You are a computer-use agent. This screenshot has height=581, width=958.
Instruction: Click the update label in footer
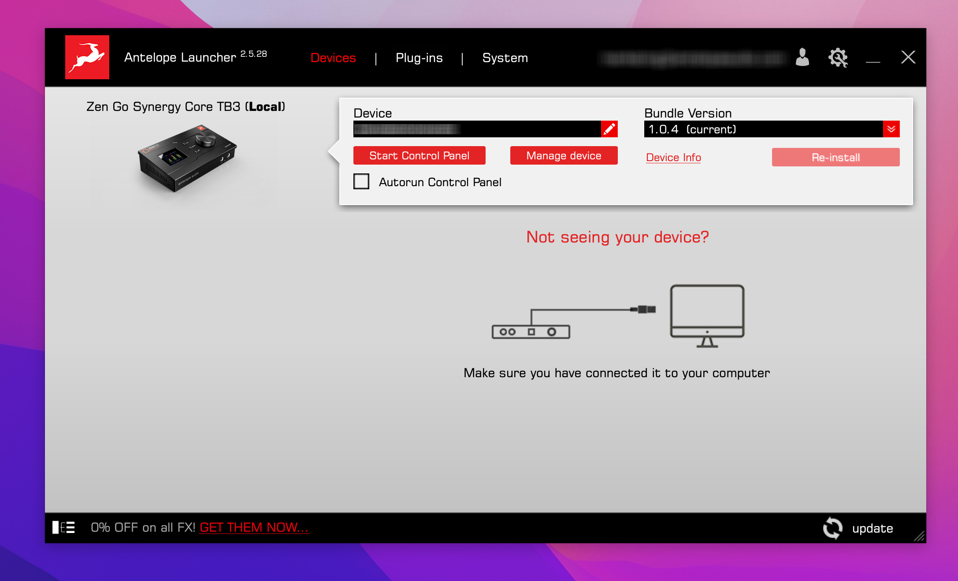(x=873, y=528)
